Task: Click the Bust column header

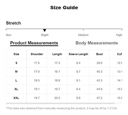Action: (99, 54)
